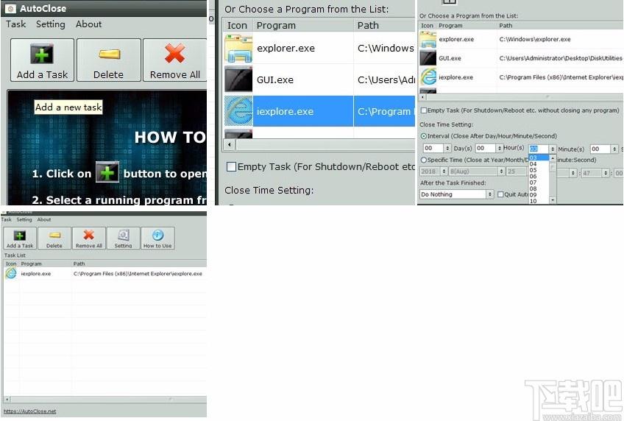The image size is (624, 421).
Task: Open the large About menu under the AutoClose title
Action: pyautogui.click(x=89, y=24)
